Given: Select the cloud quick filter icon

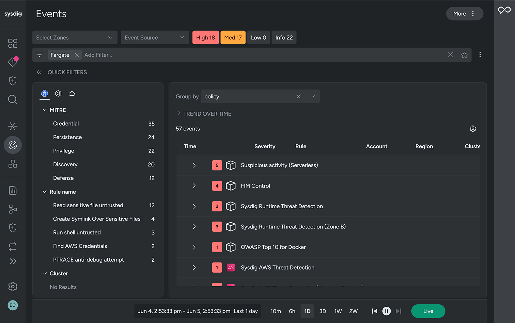Looking at the screenshot, I should click(x=72, y=93).
